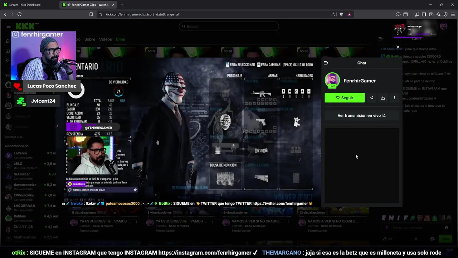458x258 pixels.
Task: Open site settings icon left of the URL
Action: [x=100, y=14]
